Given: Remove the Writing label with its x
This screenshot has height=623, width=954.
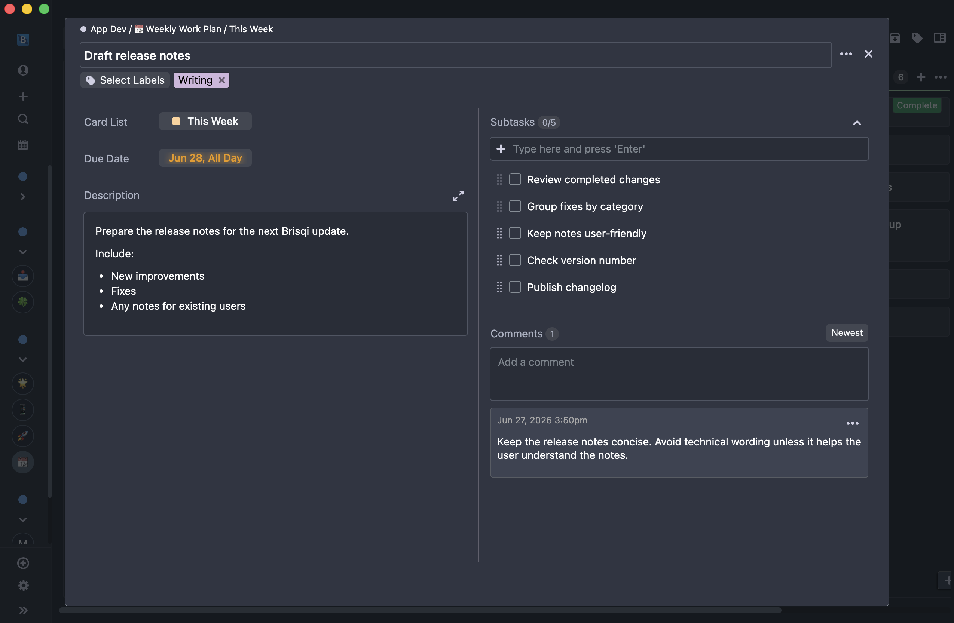Looking at the screenshot, I should point(221,80).
